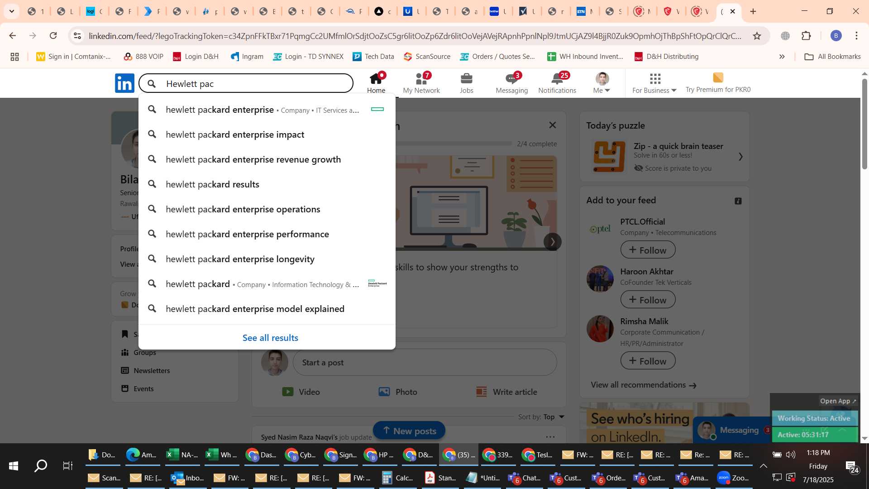Select the 'hewlett packard enterprise' company suggestion

[x=267, y=110]
